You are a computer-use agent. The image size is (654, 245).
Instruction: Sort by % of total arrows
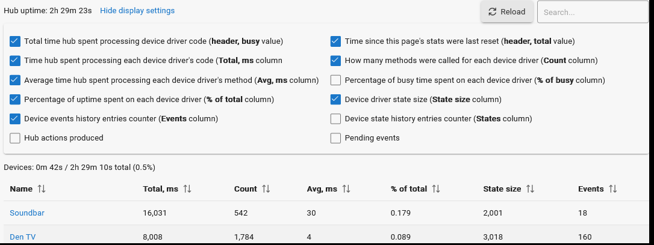436,189
